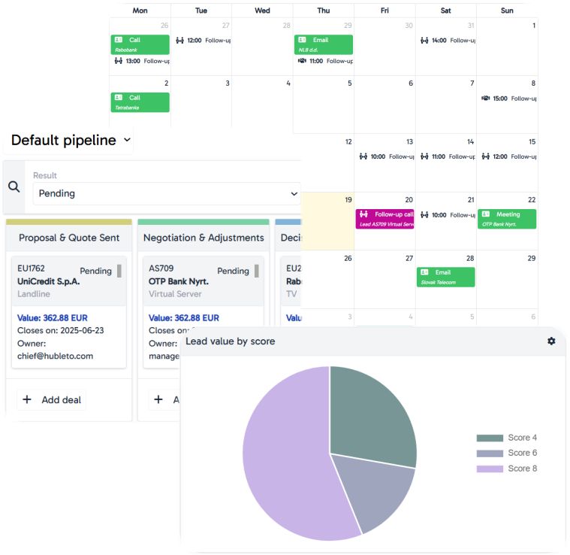Screen dimensions: 570x555
Task: Click the Follow-up call event icon
Action: [364, 214]
